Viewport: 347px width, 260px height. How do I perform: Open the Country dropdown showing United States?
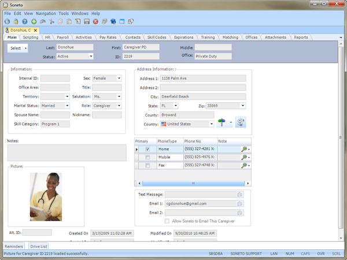point(211,124)
